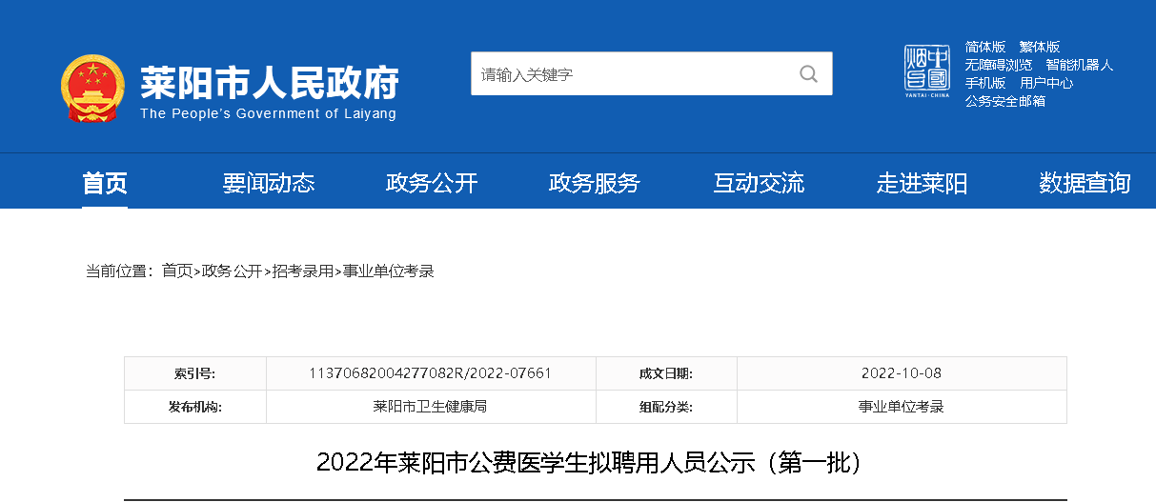Open the 要闻动态 navigation tab

pyautogui.click(x=269, y=183)
